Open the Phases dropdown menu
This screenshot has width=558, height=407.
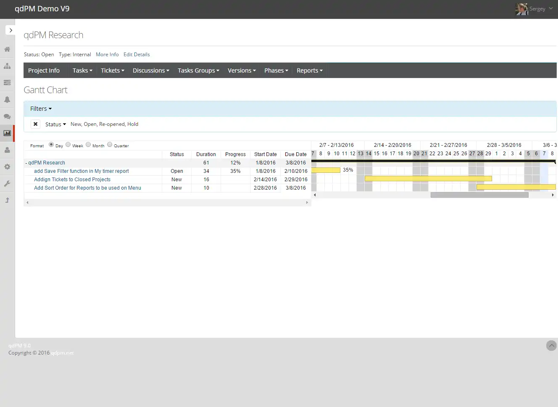276,70
